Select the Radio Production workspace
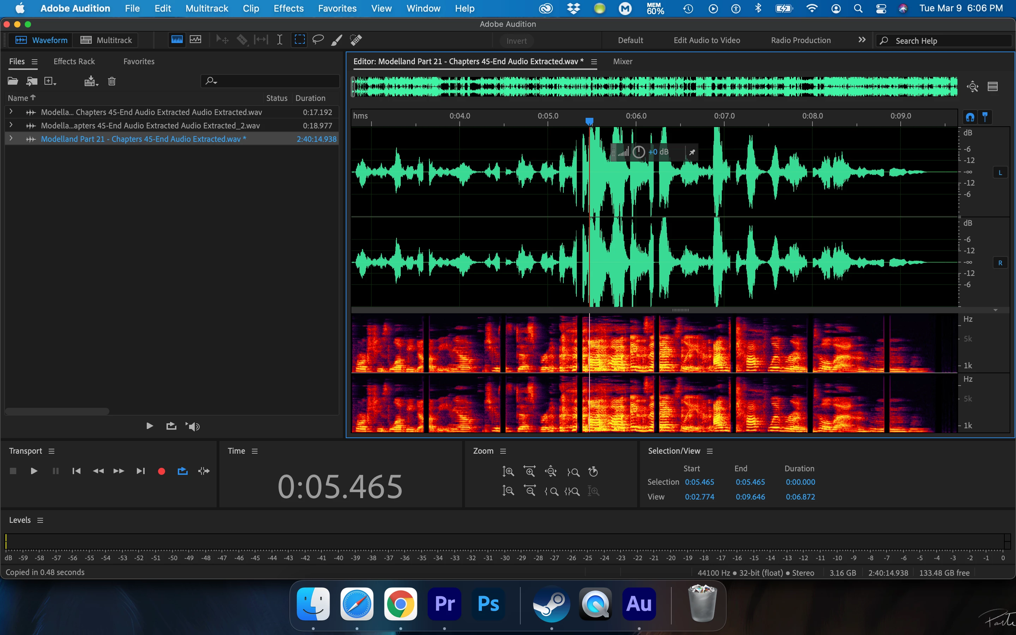The height and width of the screenshot is (635, 1016). coord(800,40)
